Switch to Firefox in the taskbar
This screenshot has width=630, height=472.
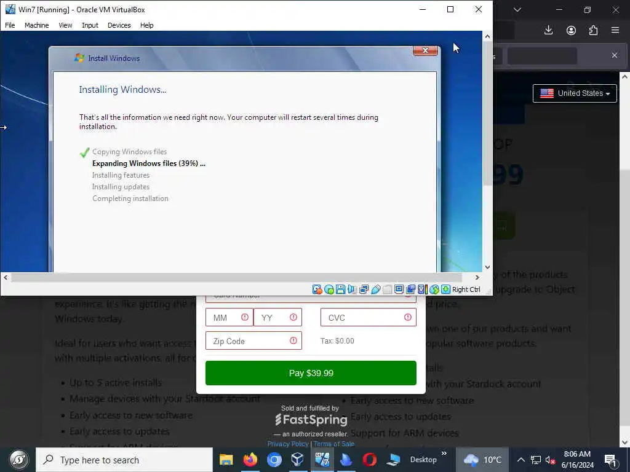(x=250, y=460)
